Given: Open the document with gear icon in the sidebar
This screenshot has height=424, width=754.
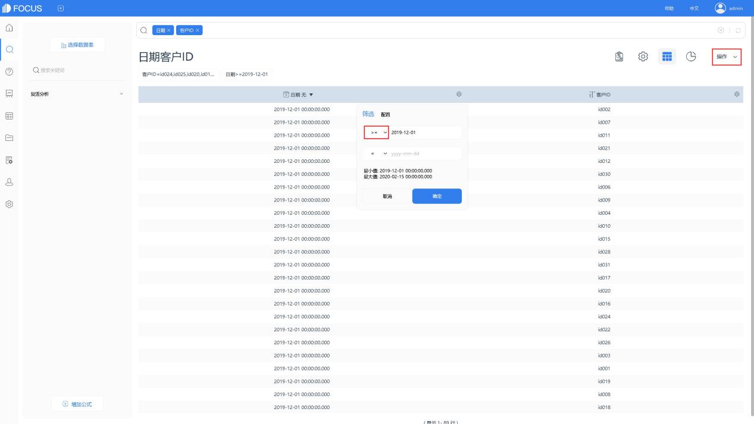Looking at the screenshot, I should 9,159.
